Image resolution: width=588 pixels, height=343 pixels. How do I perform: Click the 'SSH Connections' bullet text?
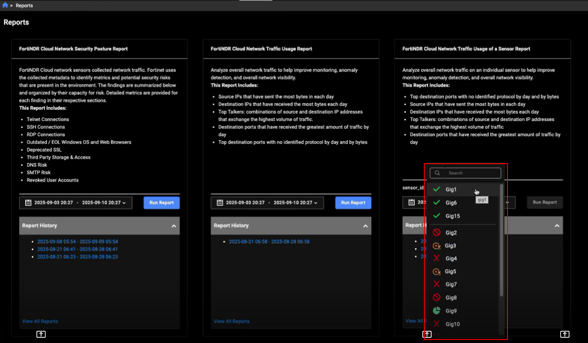(x=46, y=127)
